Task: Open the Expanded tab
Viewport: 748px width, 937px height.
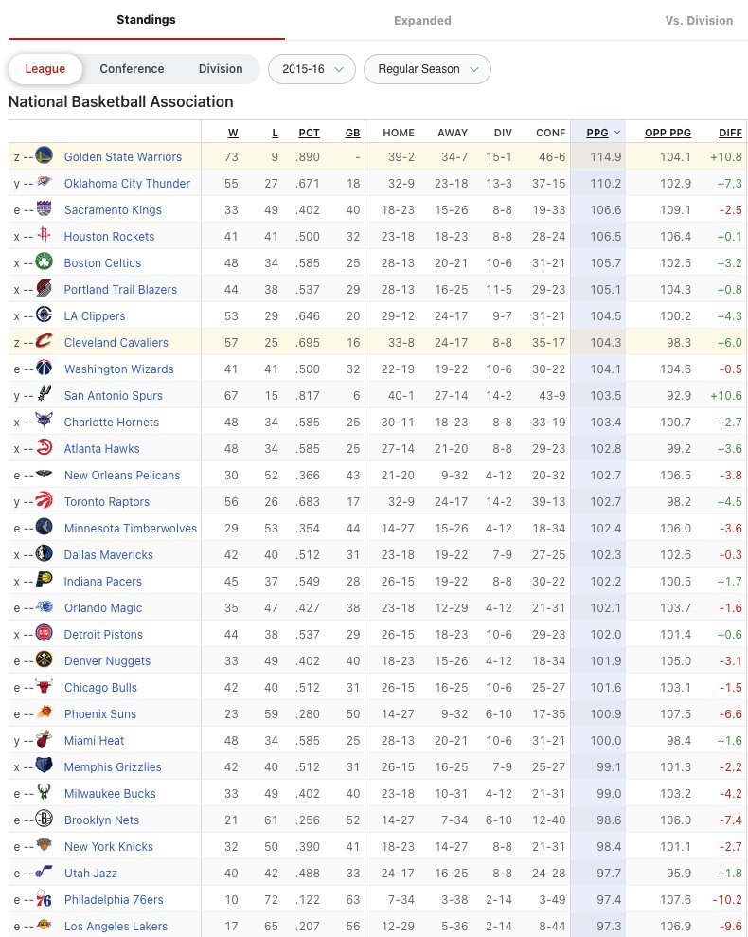Action: [422, 20]
